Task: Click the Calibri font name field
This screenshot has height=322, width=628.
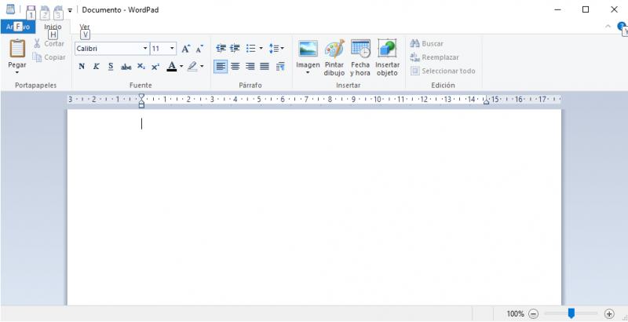Action: (108, 49)
